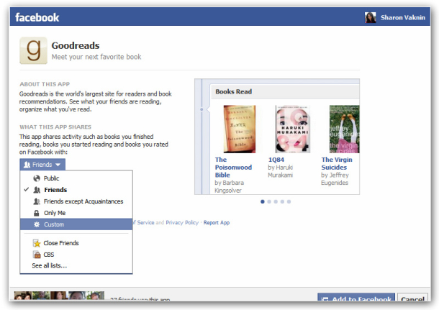The width and height of the screenshot is (439, 310).
Task: Go to the third preview slide dot
Action: (276, 201)
